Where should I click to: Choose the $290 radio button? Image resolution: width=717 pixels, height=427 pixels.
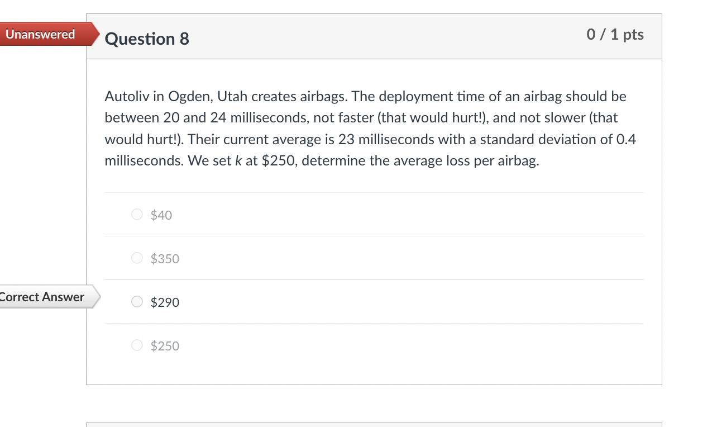coord(137,302)
